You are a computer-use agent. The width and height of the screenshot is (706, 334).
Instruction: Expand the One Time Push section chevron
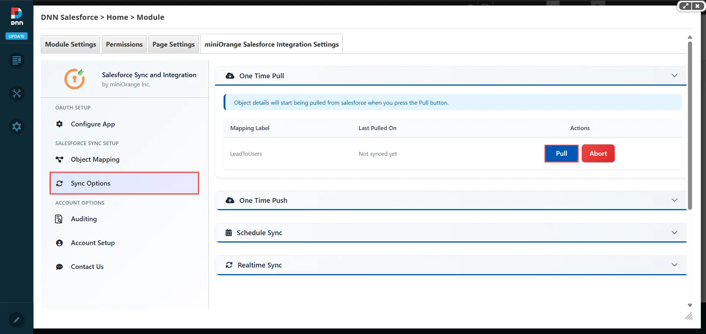(674, 200)
